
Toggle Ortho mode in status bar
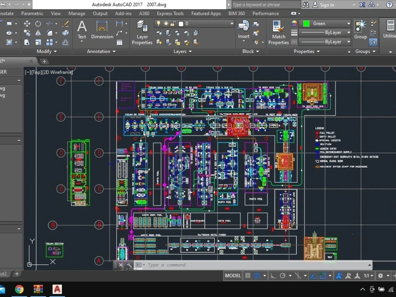click(273, 276)
